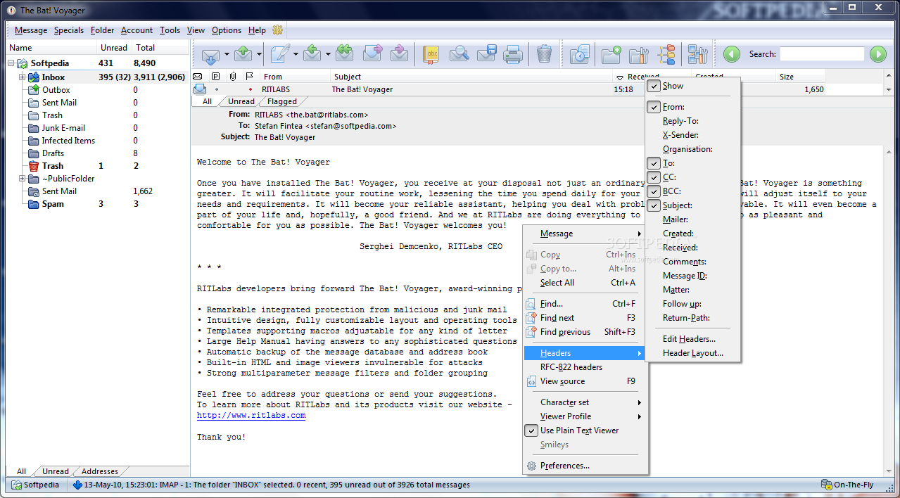This screenshot has width=900, height=498.
Task: Open the Specials menu
Action: tap(69, 30)
